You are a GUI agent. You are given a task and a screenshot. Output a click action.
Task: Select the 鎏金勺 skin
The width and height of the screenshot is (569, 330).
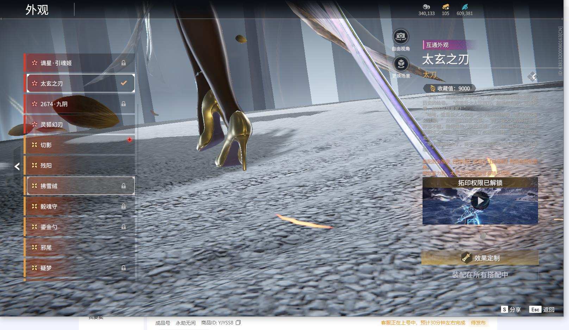click(80, 227)
